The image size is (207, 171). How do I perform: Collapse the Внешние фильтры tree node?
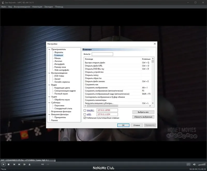pos(49,115)
